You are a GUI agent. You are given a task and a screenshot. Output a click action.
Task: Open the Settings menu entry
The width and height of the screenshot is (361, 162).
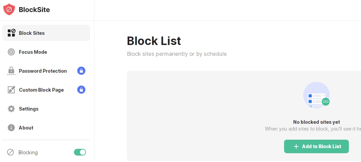tap(46, 109)
